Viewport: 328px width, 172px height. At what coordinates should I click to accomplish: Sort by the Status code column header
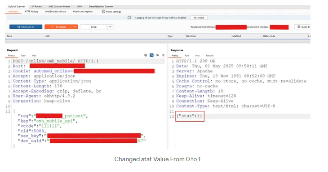click(x=269, y=36)
